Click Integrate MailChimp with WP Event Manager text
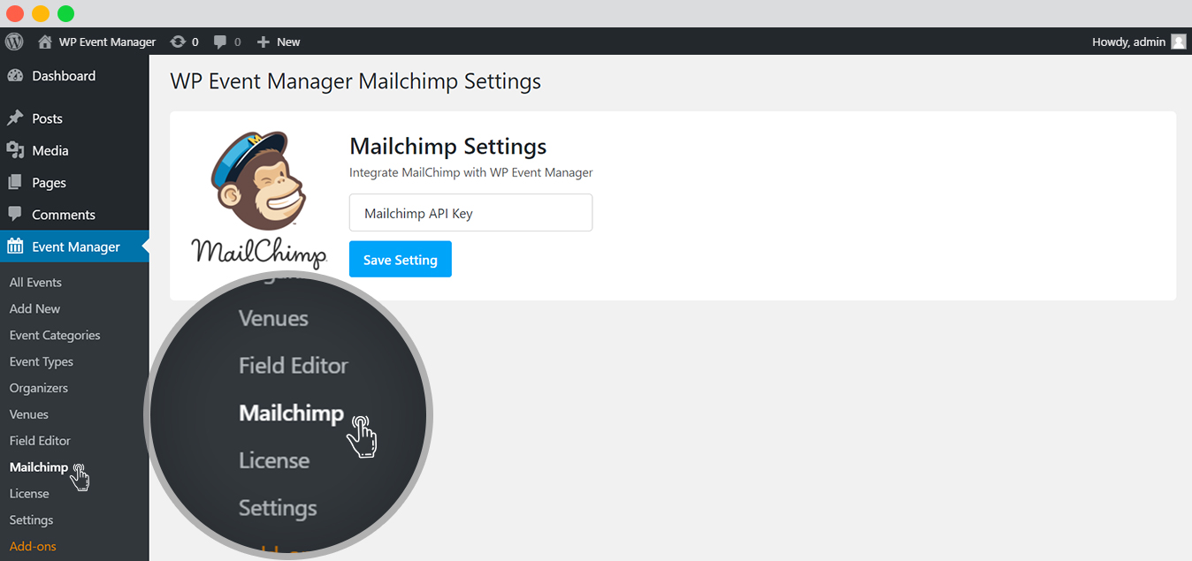1192x561 pixels. (x=471, y=172)
